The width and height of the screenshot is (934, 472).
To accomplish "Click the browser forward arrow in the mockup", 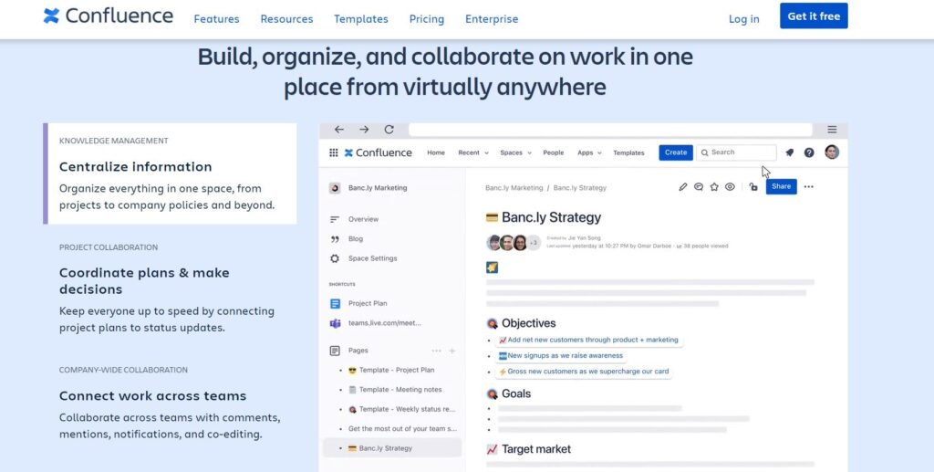I will [364, 130].
